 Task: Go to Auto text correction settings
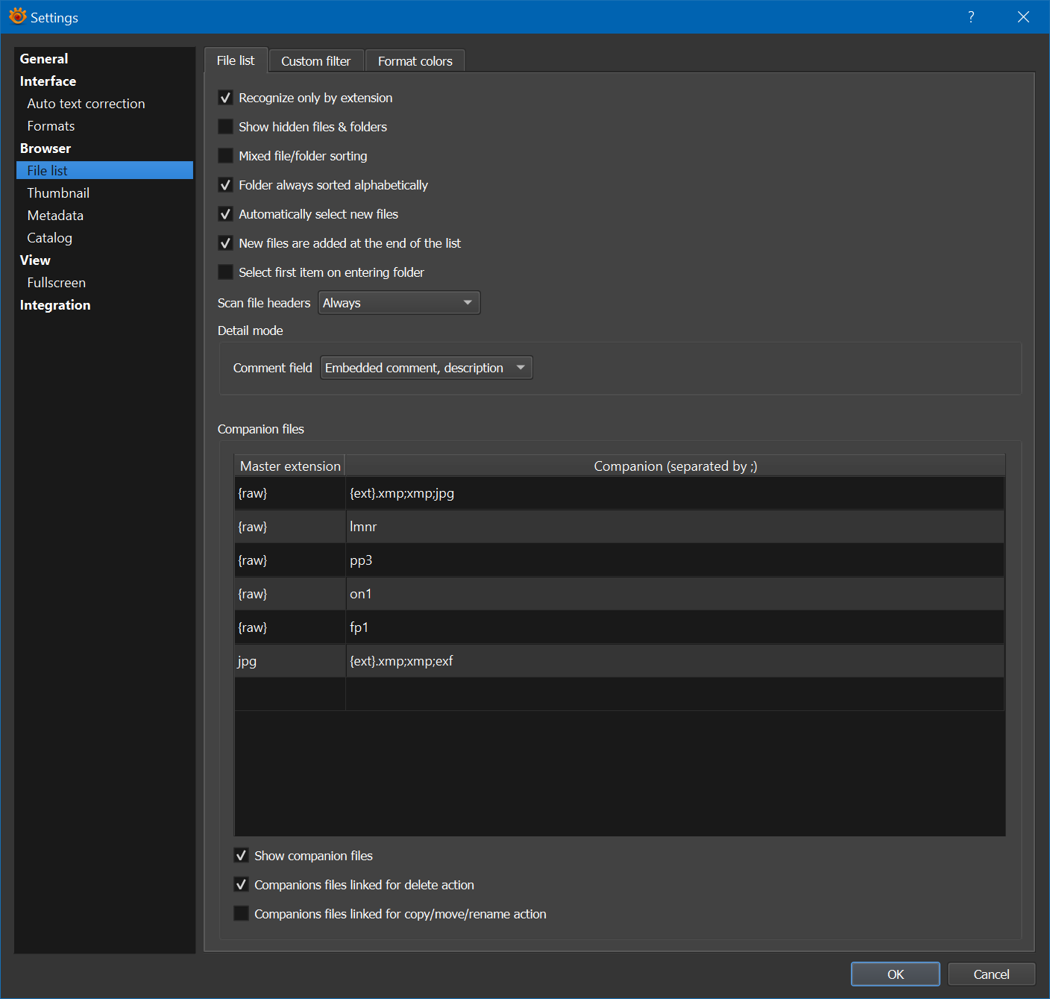coord(86,104)
